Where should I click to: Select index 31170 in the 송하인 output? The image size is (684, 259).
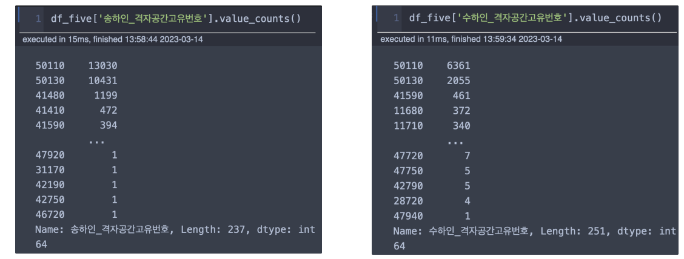click(50, 170)
